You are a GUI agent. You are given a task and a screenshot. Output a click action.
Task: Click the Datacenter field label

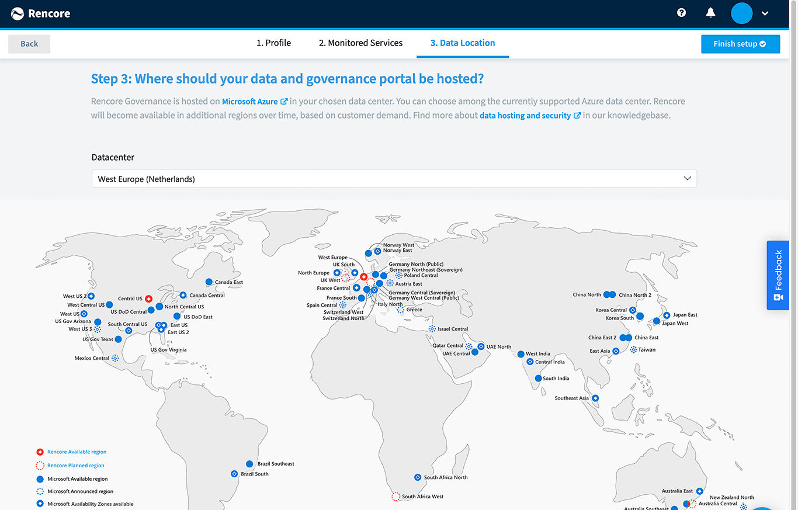[113, 157]
